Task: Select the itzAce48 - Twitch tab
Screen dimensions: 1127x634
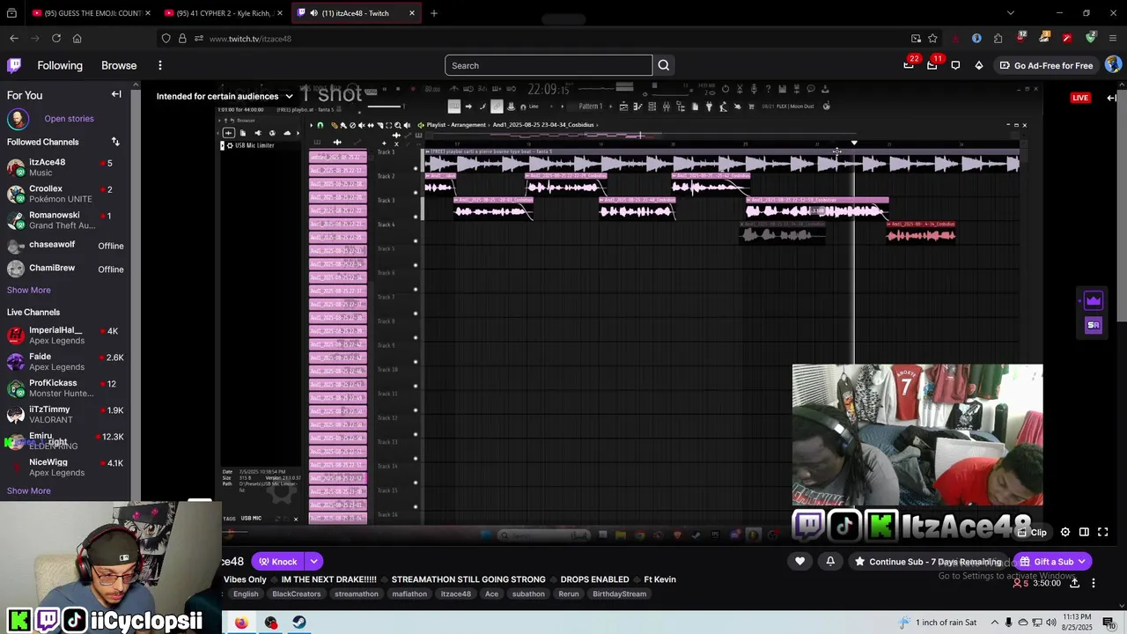Action: pos(356,13)
